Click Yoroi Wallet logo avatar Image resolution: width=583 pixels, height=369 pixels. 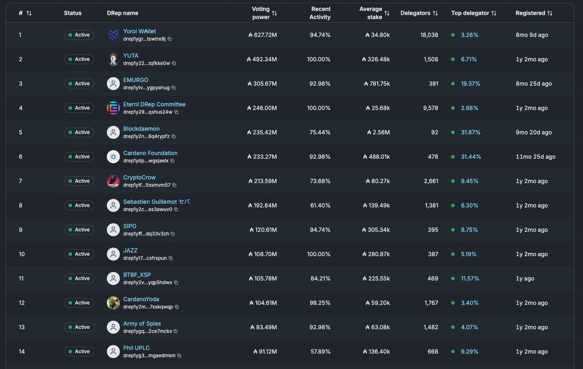(x=113, y=35)
